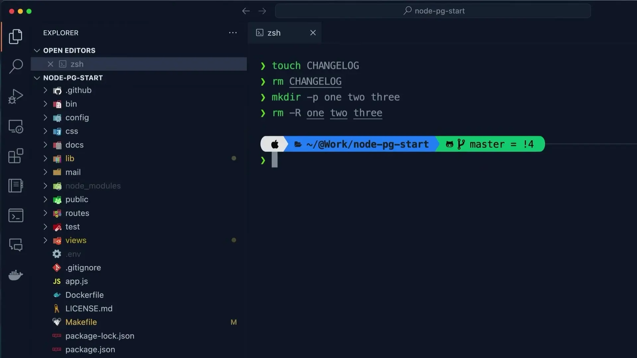Open the chat monitor activity bar icon
This screenshot has width=637, height=358.
point(16,245)
